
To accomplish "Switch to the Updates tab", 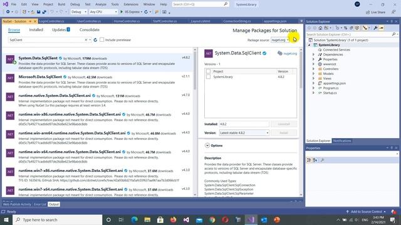I will coord(61,30).
